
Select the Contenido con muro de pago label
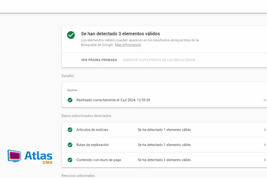click(x=99, y=160)
